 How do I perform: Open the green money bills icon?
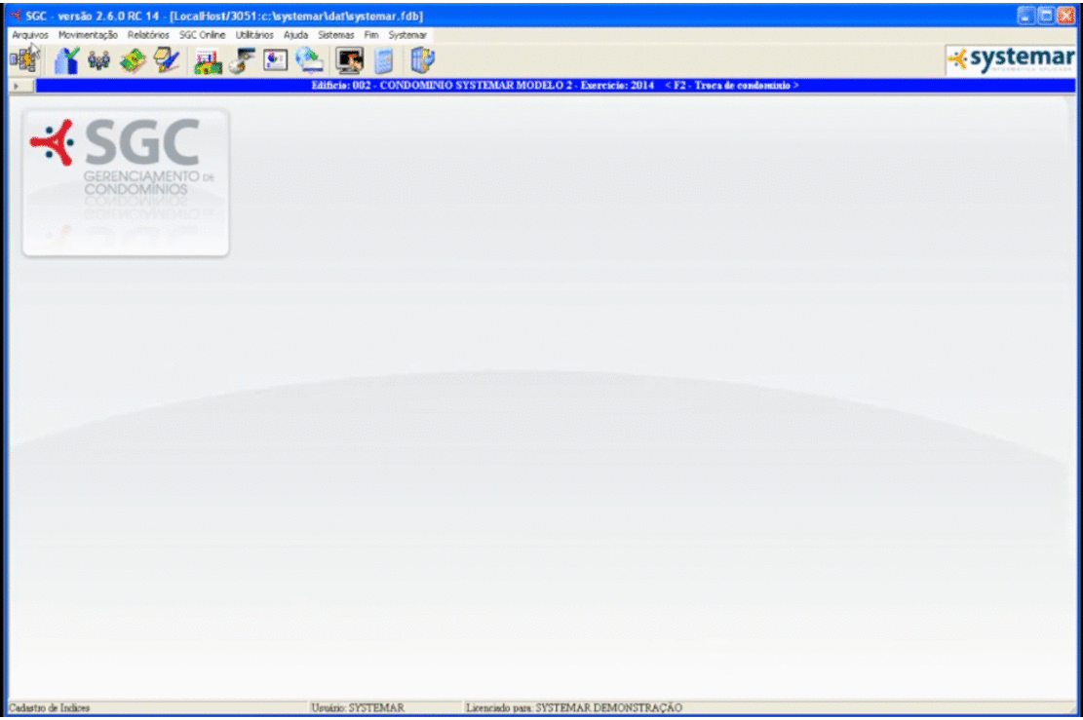click(133, 60)
